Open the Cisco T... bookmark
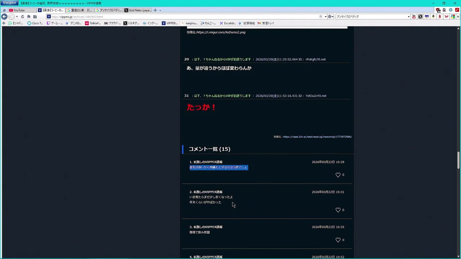 pos(35,23)
